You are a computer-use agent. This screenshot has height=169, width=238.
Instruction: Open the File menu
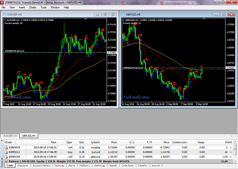(x=3, y=8)
